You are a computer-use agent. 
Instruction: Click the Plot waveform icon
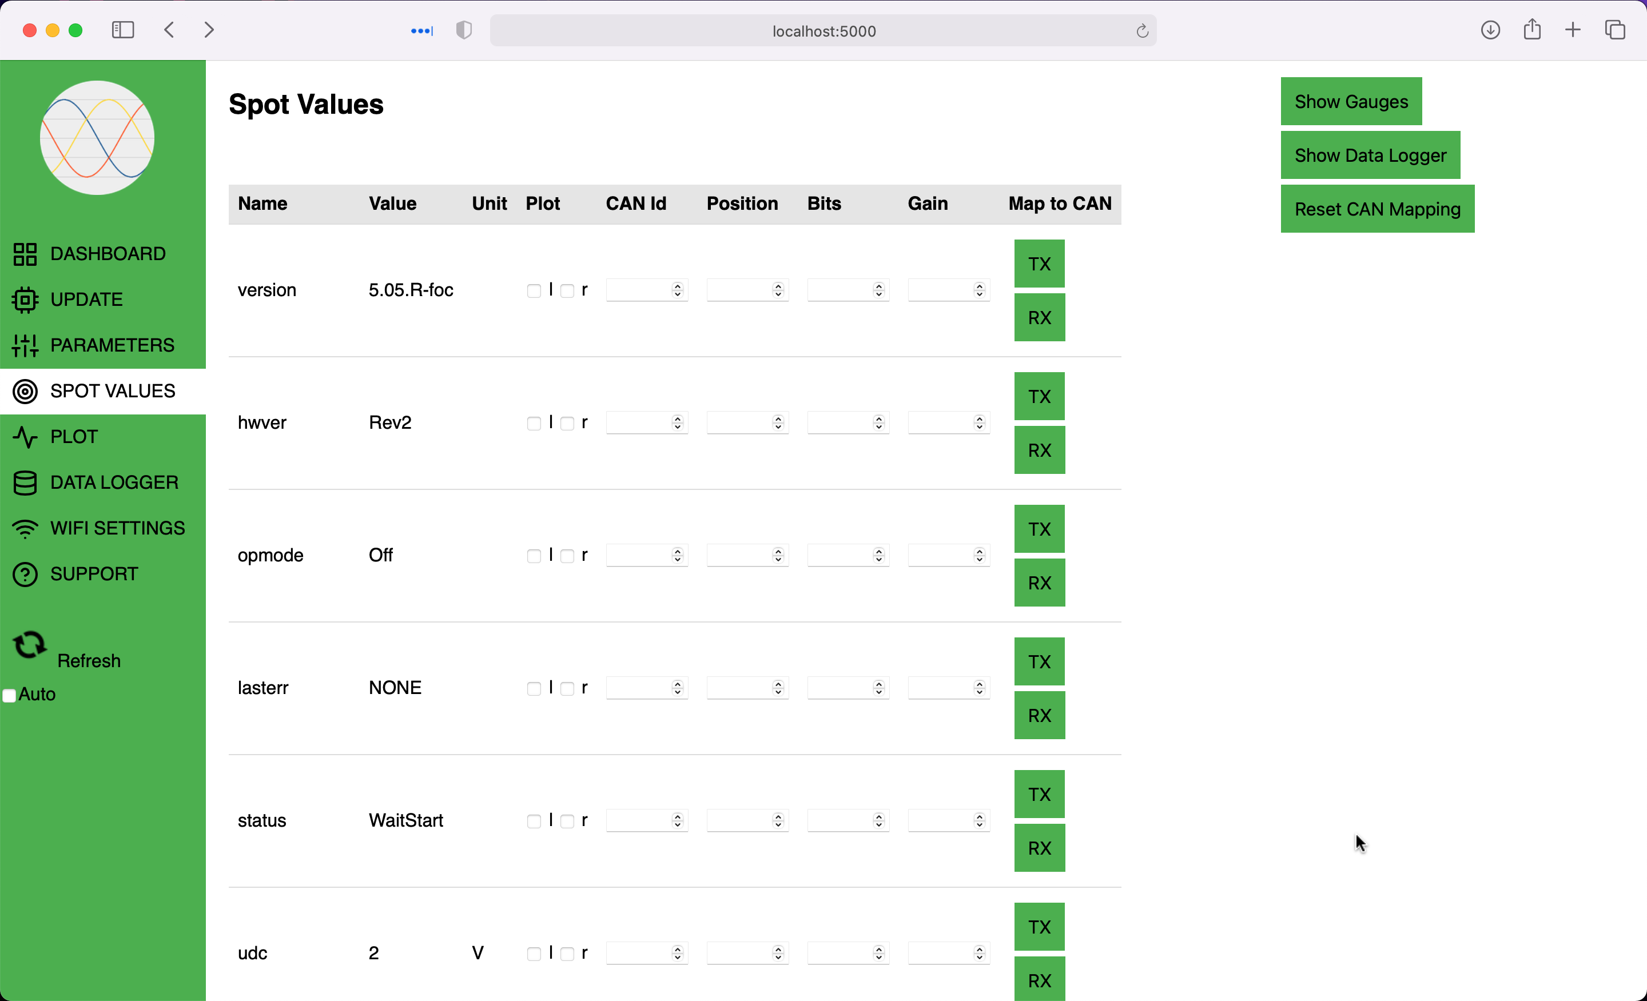pos(25,437)
